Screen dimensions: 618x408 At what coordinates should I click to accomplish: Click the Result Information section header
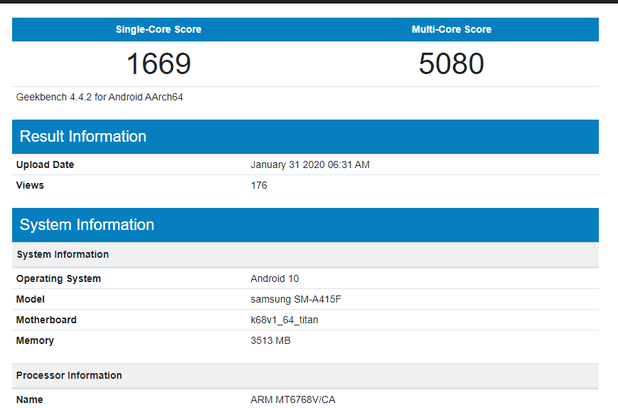pos(83,137)
